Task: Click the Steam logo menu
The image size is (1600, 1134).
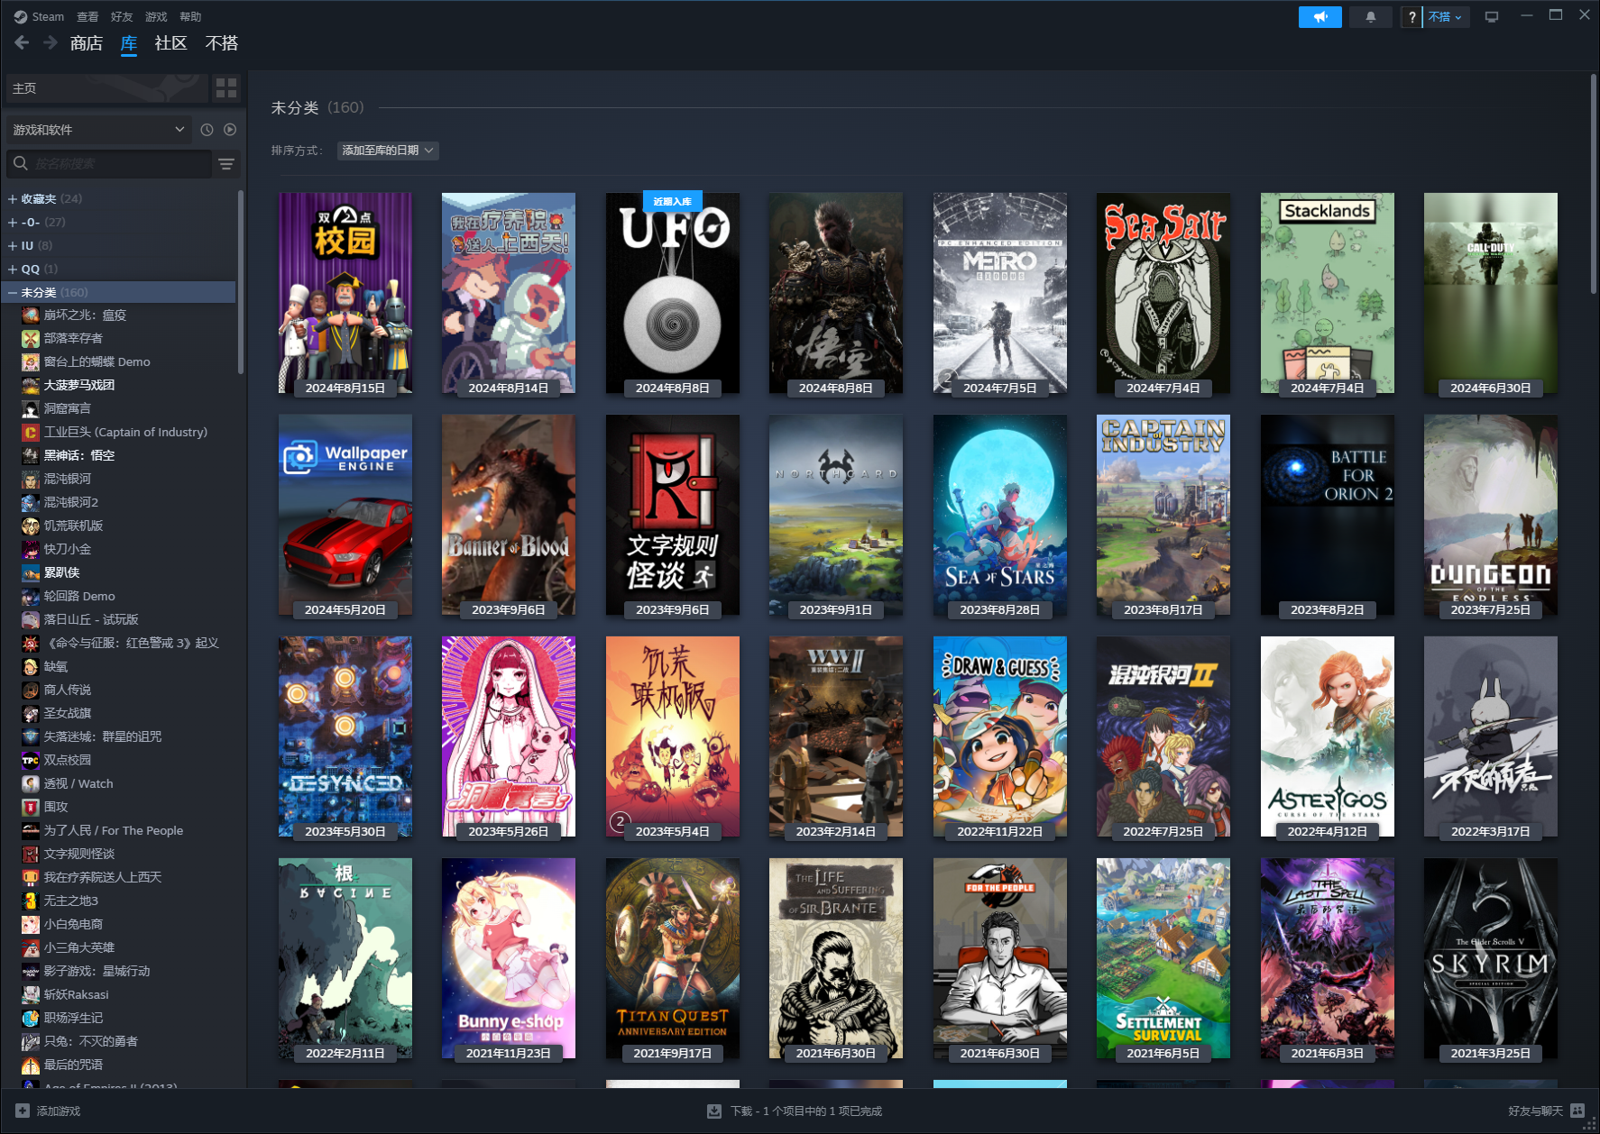Action: point(39,16)
